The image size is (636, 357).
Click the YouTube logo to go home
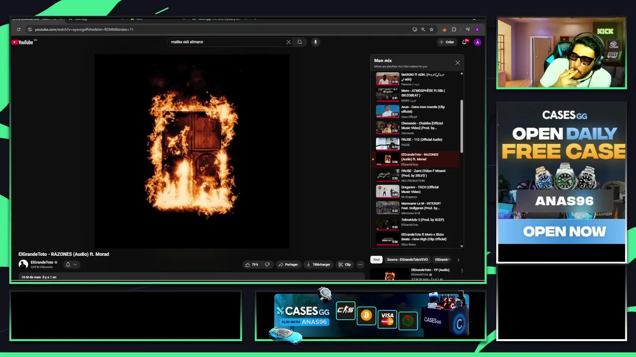pos(22,42)
